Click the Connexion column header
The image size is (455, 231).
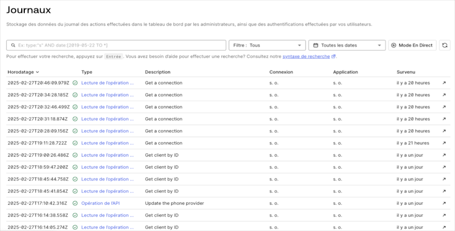point(281,72)
